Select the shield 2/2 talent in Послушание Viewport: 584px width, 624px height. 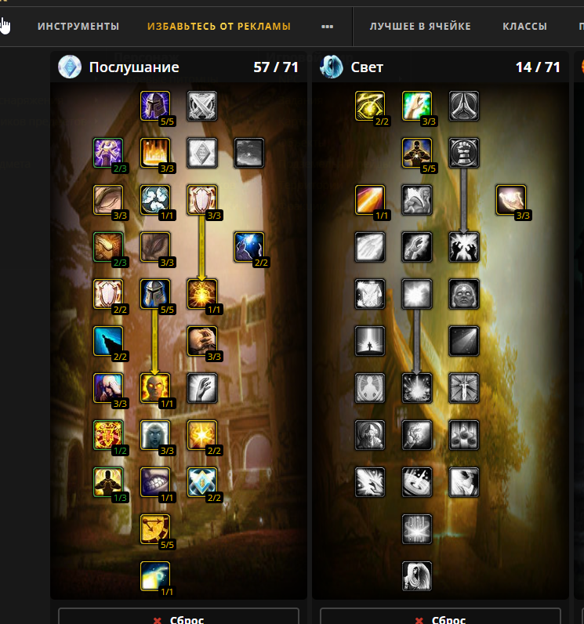(x=108, y=294)
